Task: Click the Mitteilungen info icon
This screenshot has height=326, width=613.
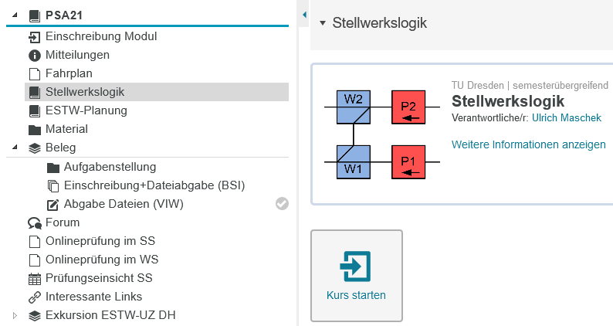Action: 35,56
